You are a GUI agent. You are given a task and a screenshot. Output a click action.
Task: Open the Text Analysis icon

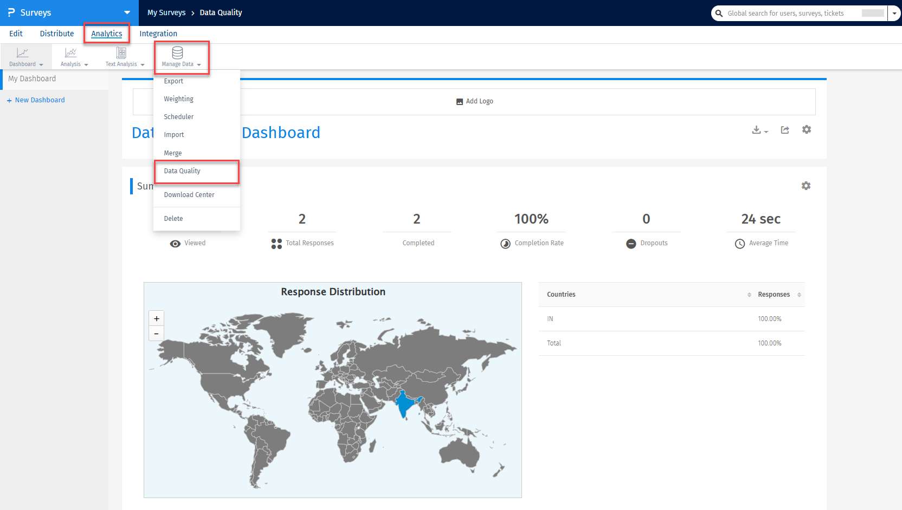[121, 53]
